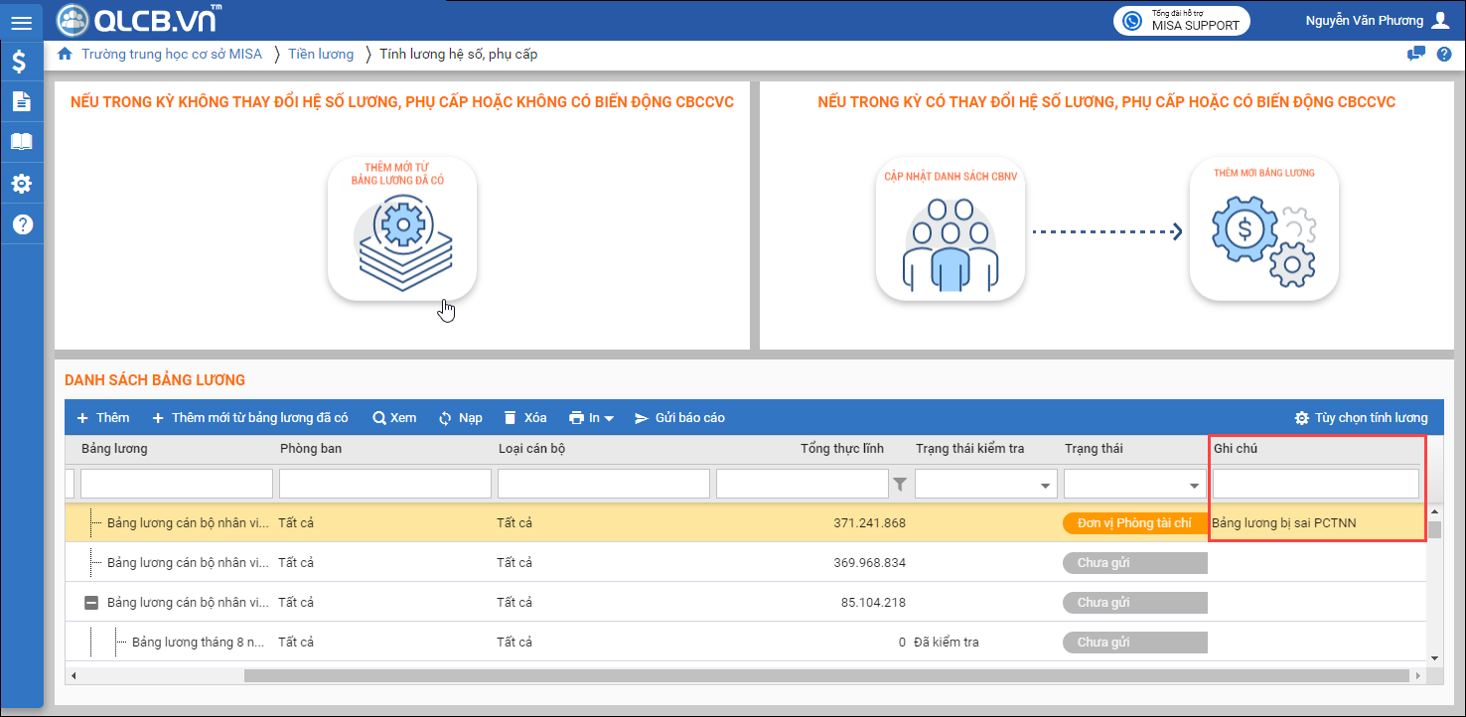This screenshot has width=1466, height=717.
Task: Click the 'Xóa' delete toolbar button
Action: (x=525, y=418)
